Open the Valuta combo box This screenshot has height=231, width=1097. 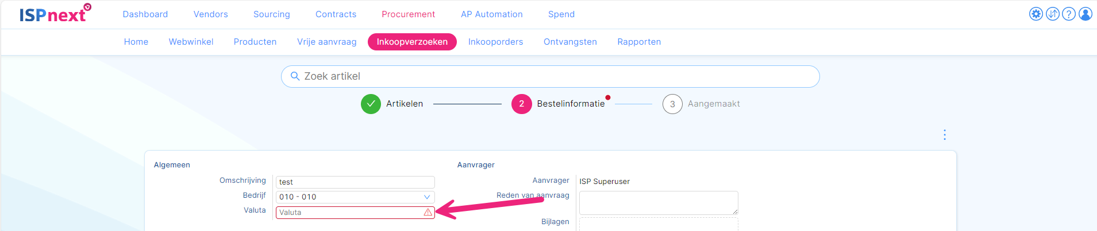pos(349,212)
